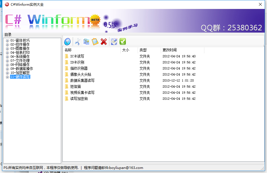
Task: Sort by the 更改时间 column header
Action: [x=182, y=50]
